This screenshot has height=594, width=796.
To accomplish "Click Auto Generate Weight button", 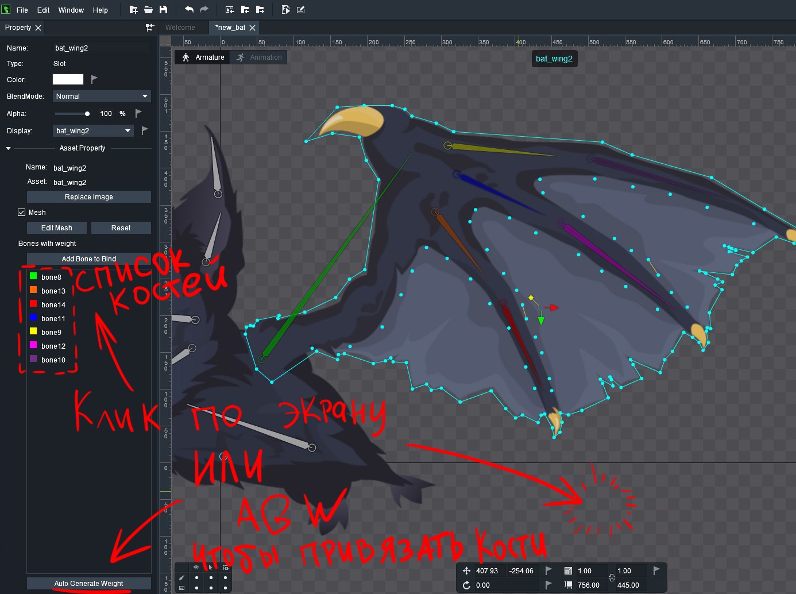I will coord(89,583).
